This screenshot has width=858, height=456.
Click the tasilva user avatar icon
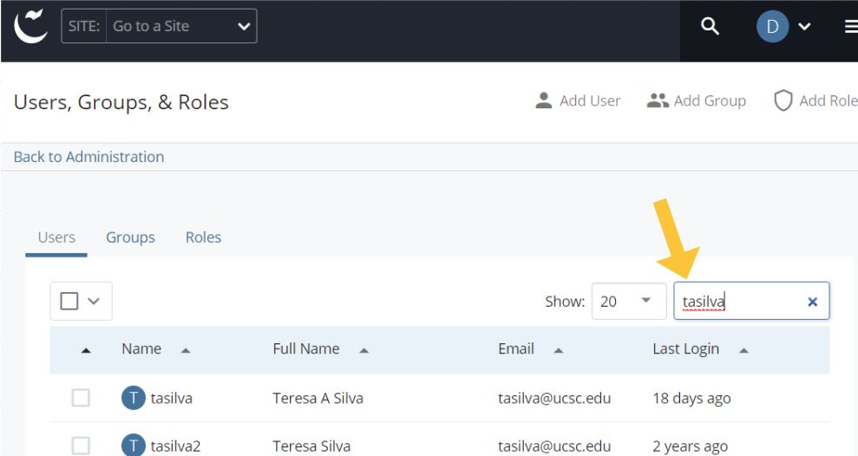[134, 398]
